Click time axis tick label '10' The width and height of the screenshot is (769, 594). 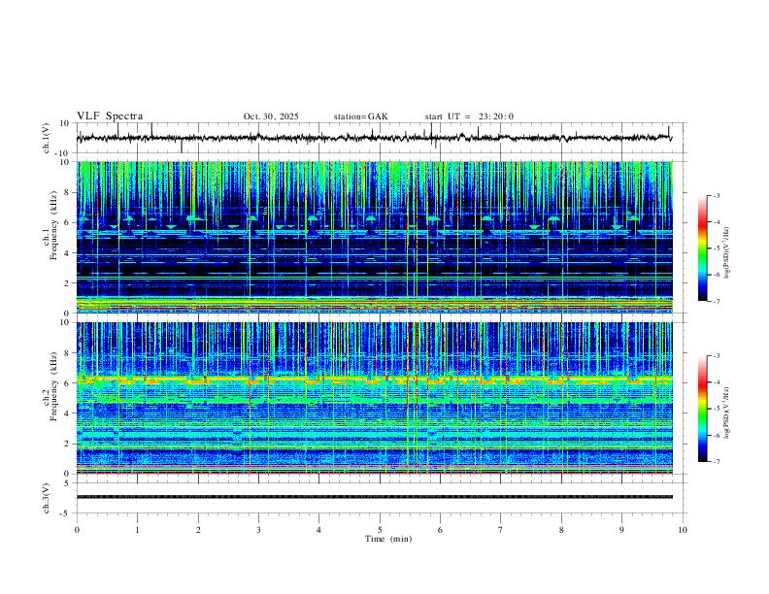[683, 530]
